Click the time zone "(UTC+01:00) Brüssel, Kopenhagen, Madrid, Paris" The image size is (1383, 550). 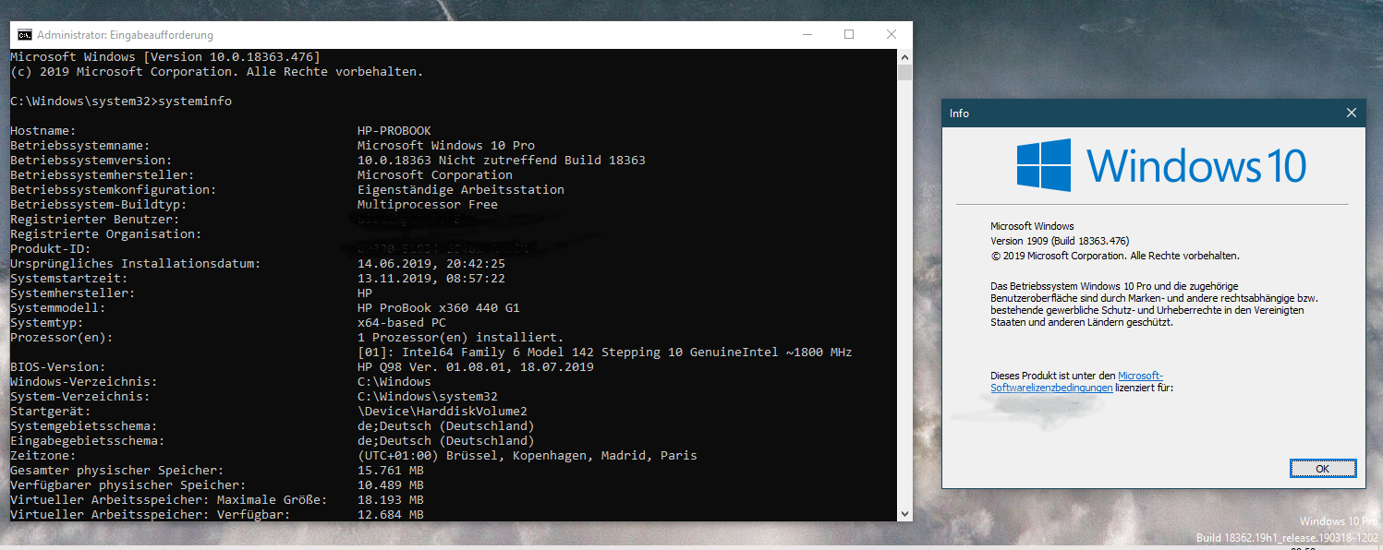528,456
